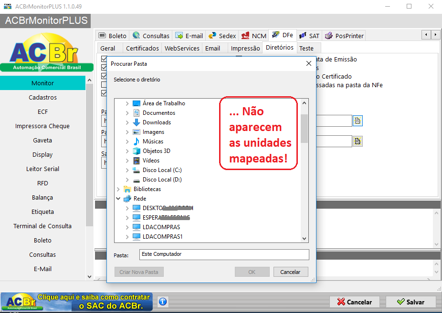Open the ACBr SAC contract banner link
Image resolution: width=442 pixels, height=313 pixels.
click(x=77, y=302)
